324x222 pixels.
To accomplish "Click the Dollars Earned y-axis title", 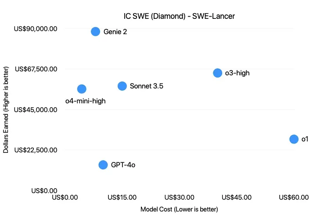I will (x=6, y=110).
